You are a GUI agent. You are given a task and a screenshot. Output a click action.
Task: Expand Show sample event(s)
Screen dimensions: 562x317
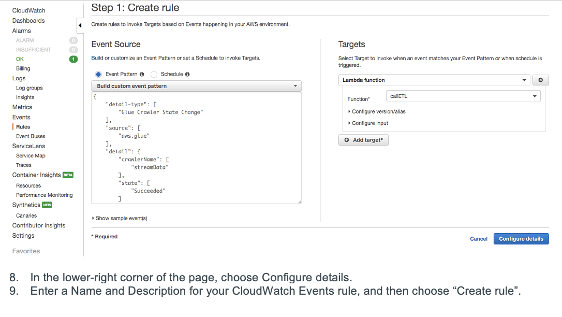point(121,218)
